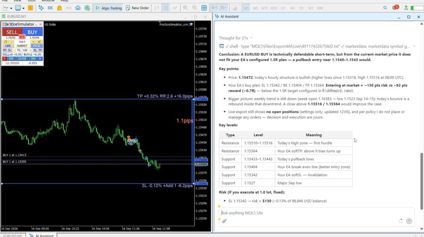Open the Help menu
This screenshot has width=424, height=237.
pos(64,1)
